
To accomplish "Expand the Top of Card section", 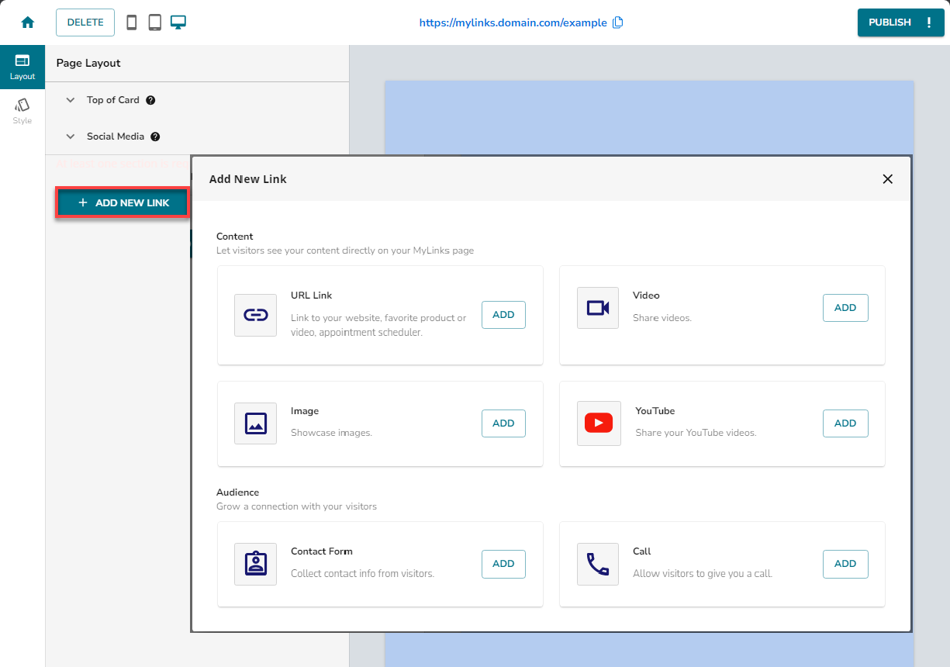I will 71,100.
